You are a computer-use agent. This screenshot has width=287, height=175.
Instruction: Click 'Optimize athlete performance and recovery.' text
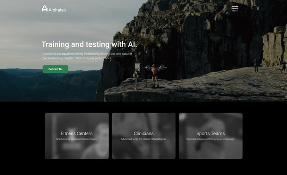[211, 139]
